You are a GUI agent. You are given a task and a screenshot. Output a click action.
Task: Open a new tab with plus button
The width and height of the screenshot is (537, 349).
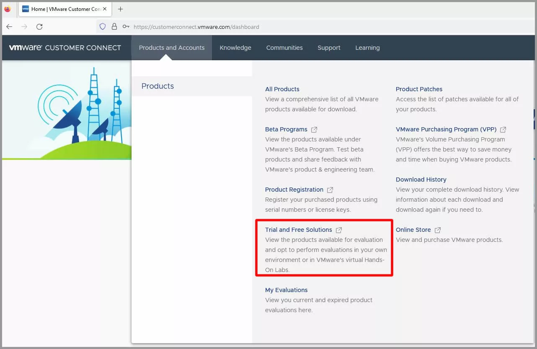[121, 9]
